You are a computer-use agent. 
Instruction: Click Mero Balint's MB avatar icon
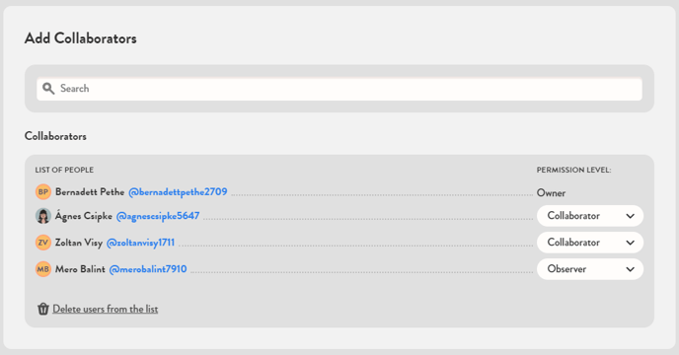point(43,269)
